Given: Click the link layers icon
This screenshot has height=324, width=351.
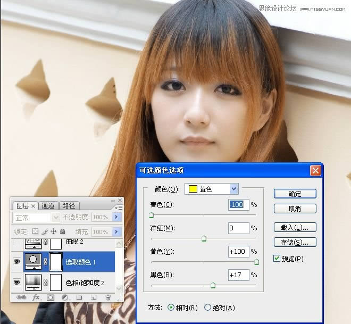Looking at the screenshot, I should [22, 297].
